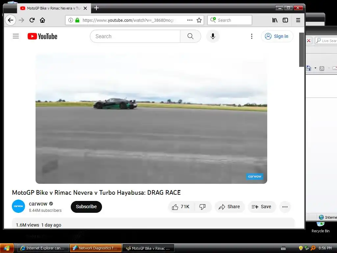Click the Firefox forward arrow

click(21, 20)
